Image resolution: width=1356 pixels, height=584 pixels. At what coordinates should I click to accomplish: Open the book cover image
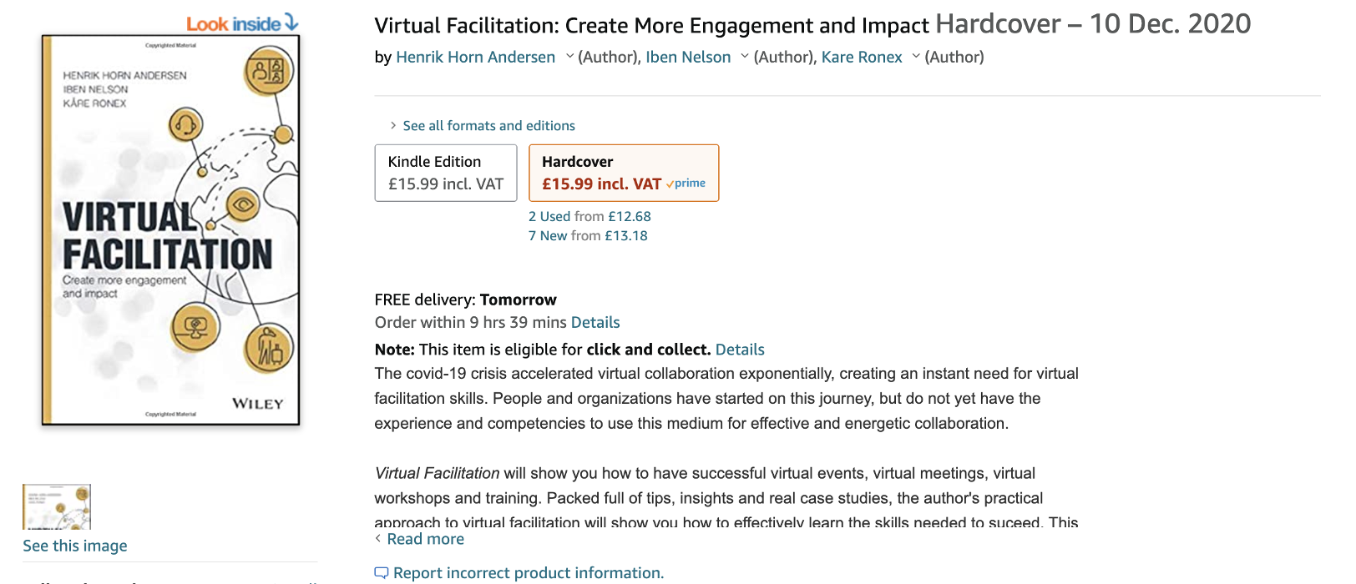171,230
